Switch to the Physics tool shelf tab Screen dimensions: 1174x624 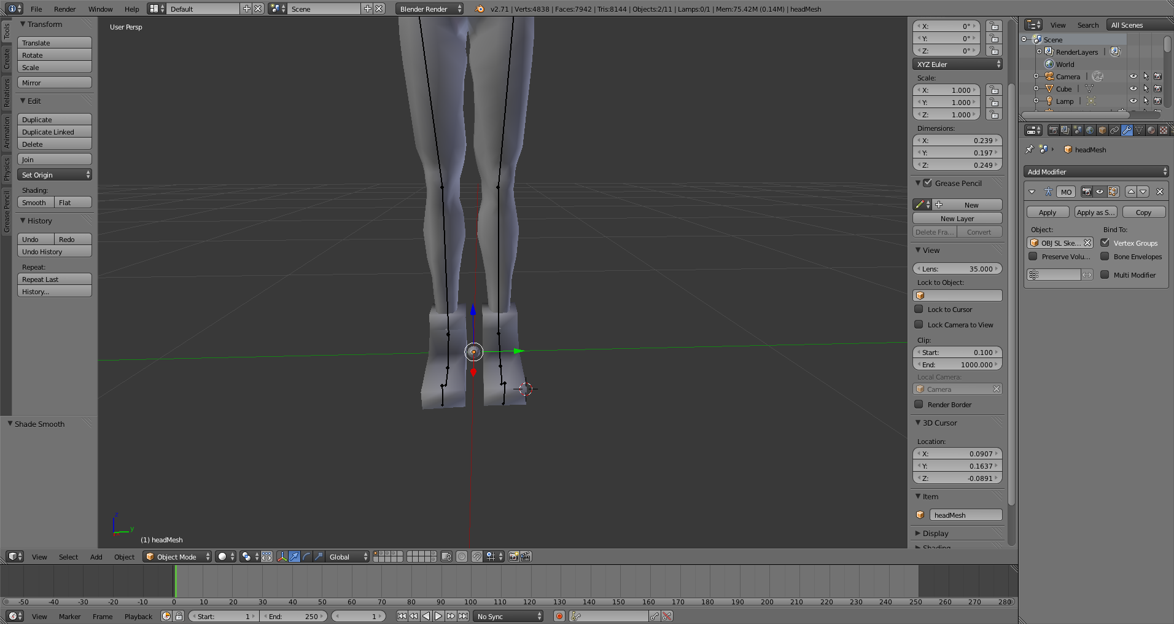tap(7, 169)
